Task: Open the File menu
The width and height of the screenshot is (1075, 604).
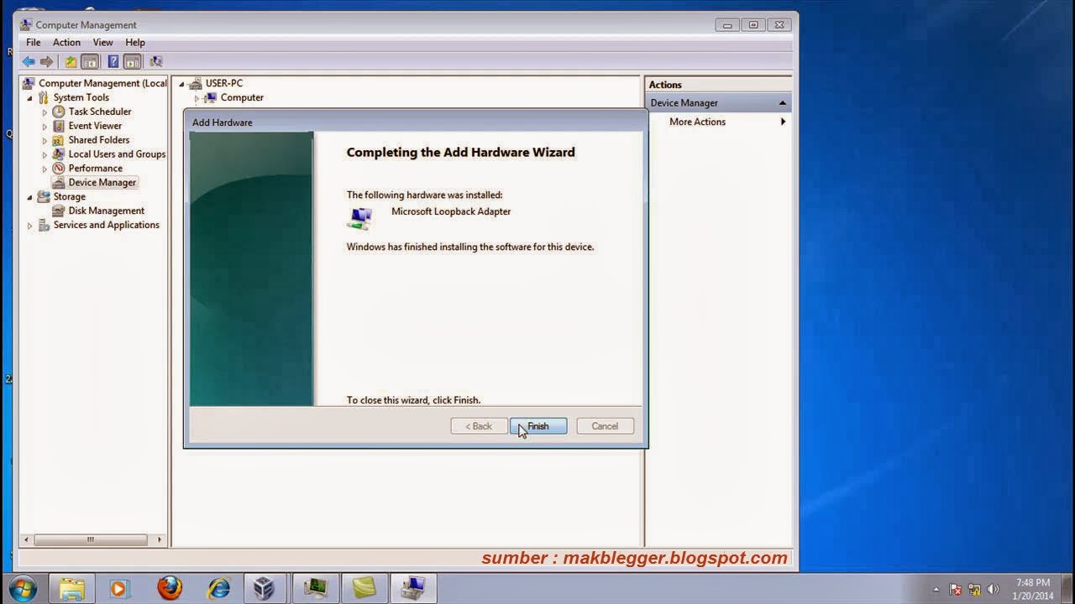Action: coord(34,42)
